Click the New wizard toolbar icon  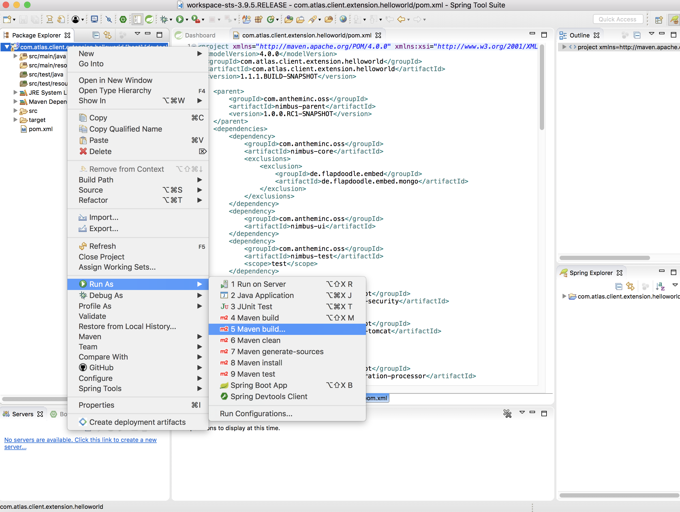(x=7, y=19)
